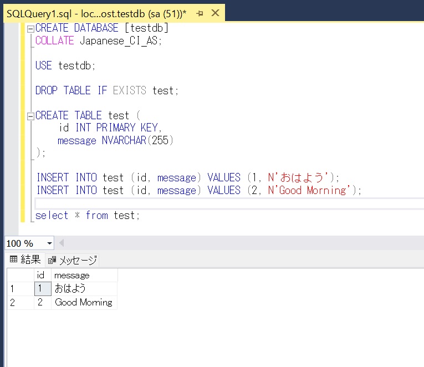Select result row header 1
The width and height of the screenshot is (424, 367).
coord(21,289)
